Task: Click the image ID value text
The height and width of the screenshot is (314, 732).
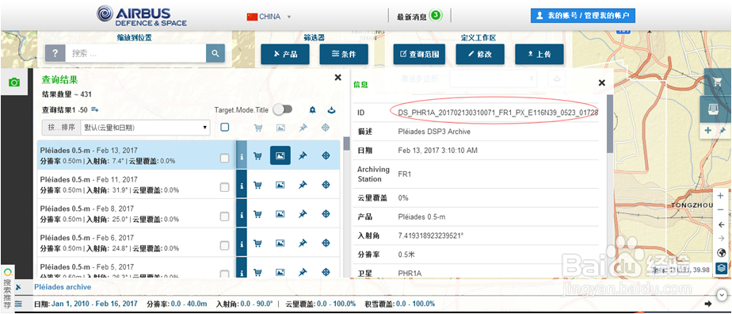Action: pyautogui.click(x=498, y=113)
